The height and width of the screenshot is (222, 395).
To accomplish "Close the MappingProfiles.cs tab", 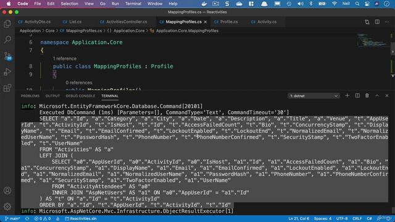I will tap(206, 22).
